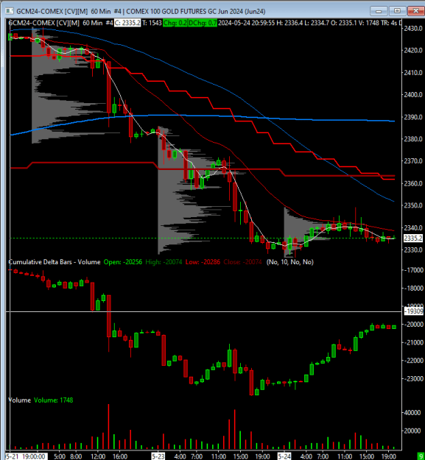This screenshot has width=425, height=460.
Task: Select the 5-23 date marker on timeline
Action: [x=158, y=456]
